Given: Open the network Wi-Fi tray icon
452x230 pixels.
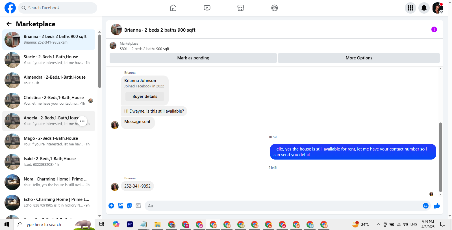Looking at the screenshot, I should [x=399, y=224].
